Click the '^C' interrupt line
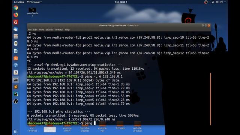The width and height of the screenshot is (240, 135). [29, 61]
